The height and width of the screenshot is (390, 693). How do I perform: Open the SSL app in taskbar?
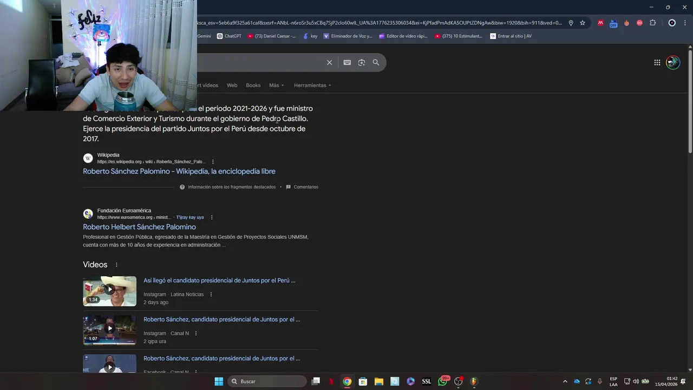coord(427,381)
